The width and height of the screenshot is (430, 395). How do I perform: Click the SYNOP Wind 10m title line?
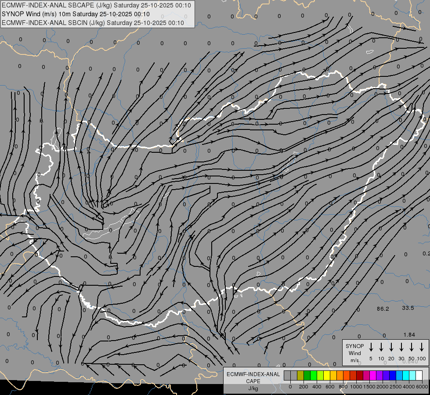[x=76, y=14]
